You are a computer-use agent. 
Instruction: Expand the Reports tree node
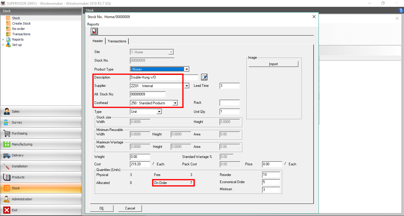pyautogui.click(x=3, y=39)
